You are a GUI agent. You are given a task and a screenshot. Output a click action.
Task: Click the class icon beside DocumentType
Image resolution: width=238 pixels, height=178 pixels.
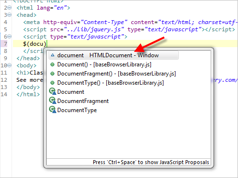point(52,110)
